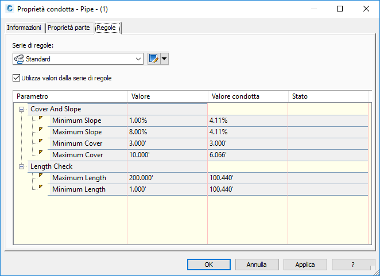
Task: Select the Maximum Cover value cell 10.000'
Action: (166, 155)
